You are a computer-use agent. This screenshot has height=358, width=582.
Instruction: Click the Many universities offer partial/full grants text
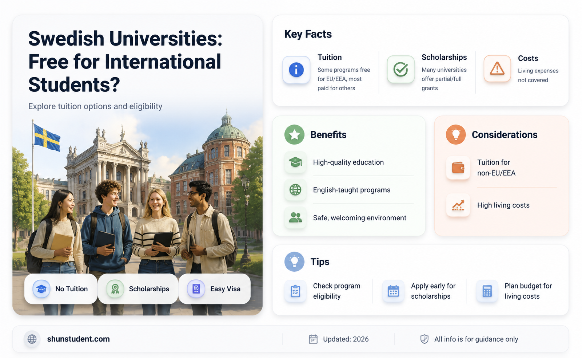coord(444,79)
